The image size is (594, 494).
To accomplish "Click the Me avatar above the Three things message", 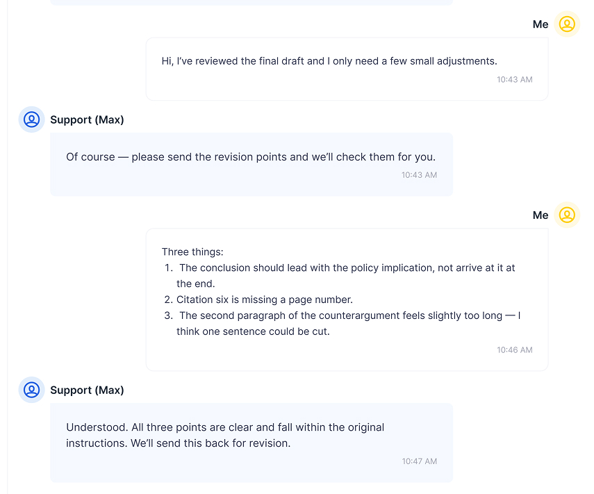I will coord(567,215).
